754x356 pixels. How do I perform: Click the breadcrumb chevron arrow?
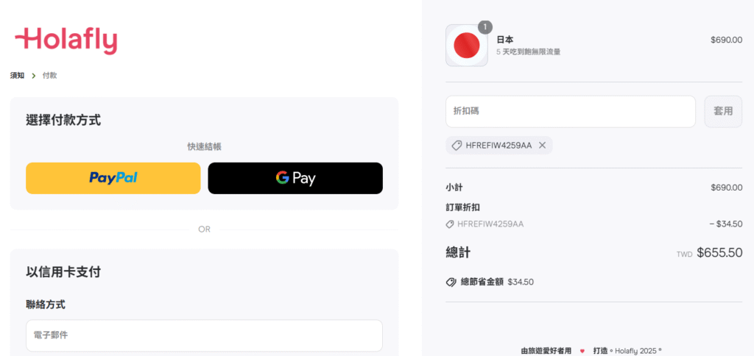[x=34, y=76]
